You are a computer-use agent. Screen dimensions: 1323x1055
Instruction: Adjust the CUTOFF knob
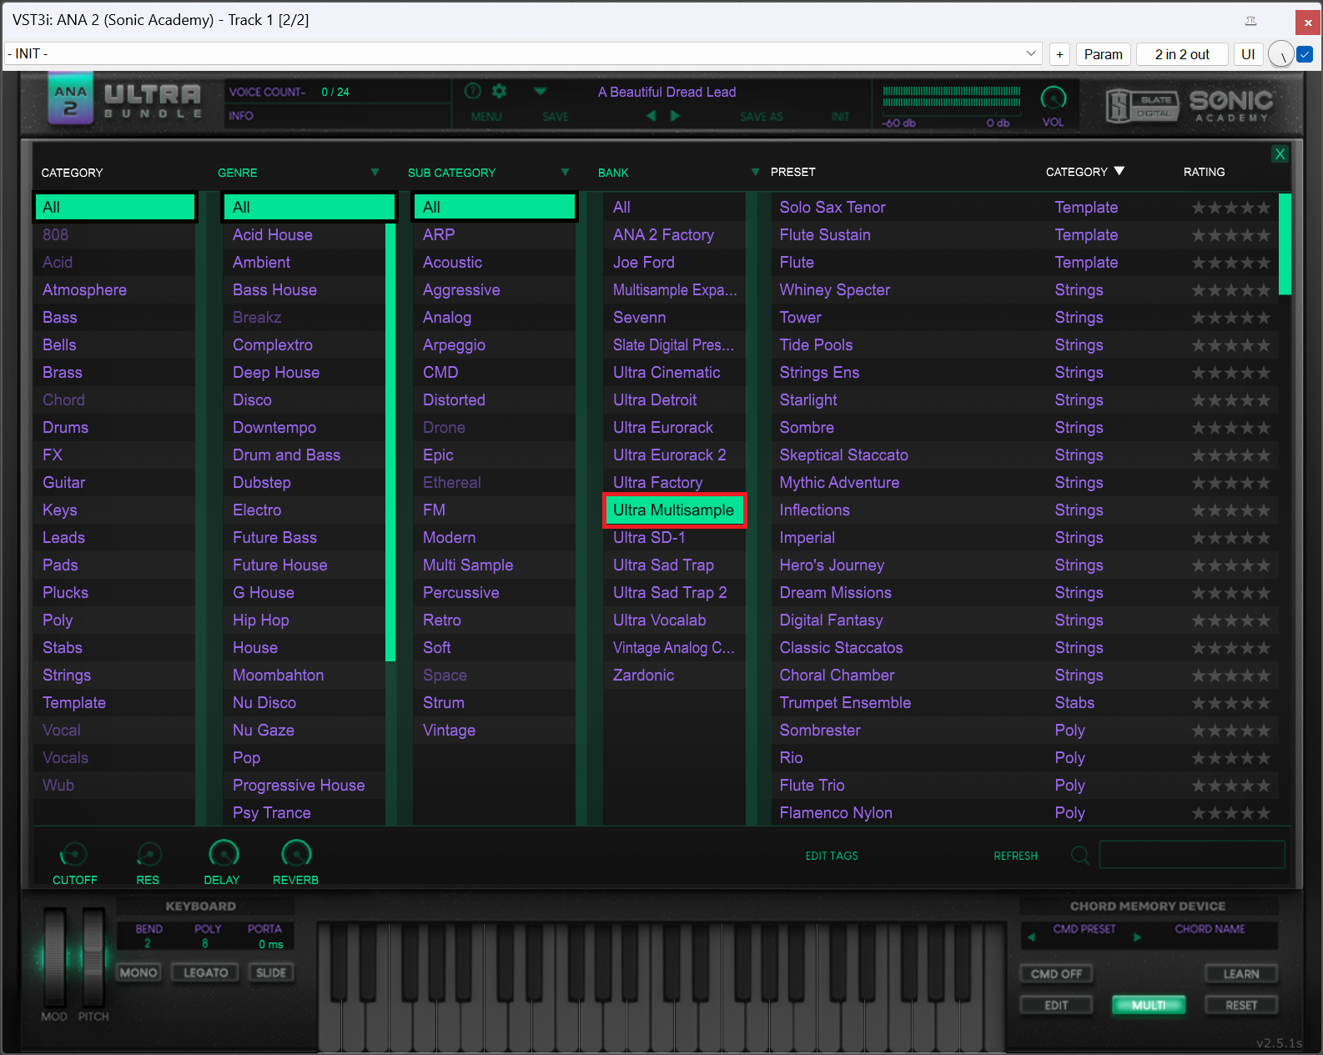point(73,854)
